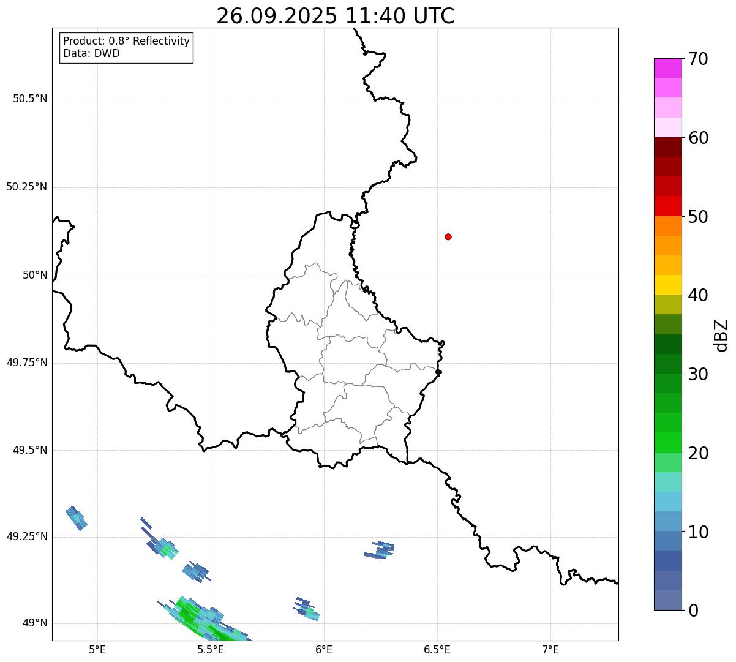Click the green radar echo near 5.5°E

point(206,619)
